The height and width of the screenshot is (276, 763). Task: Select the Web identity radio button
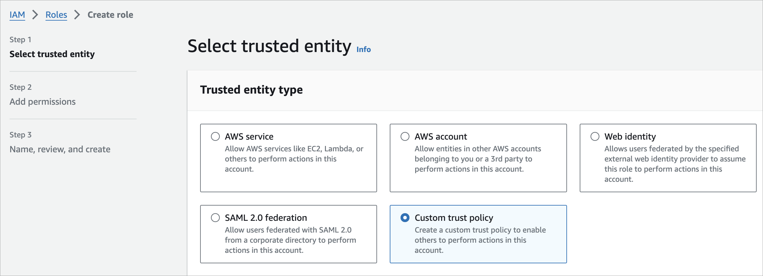[595, 136]
